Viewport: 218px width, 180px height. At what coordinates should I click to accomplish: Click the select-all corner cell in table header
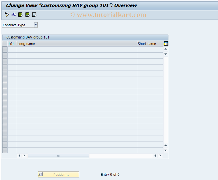[5, 44]
